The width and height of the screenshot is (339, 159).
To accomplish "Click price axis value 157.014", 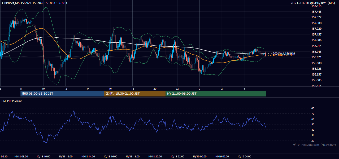I will point(316,46).
